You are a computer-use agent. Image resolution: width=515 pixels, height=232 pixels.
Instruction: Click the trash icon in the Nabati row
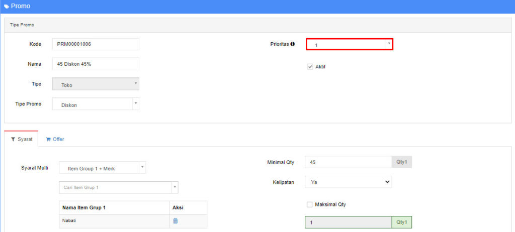[x=176, y=221]
